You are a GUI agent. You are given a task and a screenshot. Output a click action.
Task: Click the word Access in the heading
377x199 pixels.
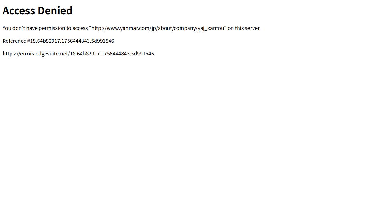[19, 11]
